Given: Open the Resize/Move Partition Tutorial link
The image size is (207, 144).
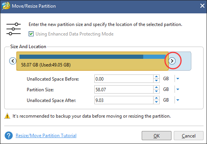Looking at the screenshot, I should pyautogui.click(x=46, y=136).
